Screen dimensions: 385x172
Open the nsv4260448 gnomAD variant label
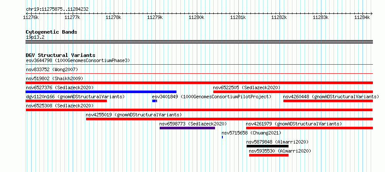[331, 97]
